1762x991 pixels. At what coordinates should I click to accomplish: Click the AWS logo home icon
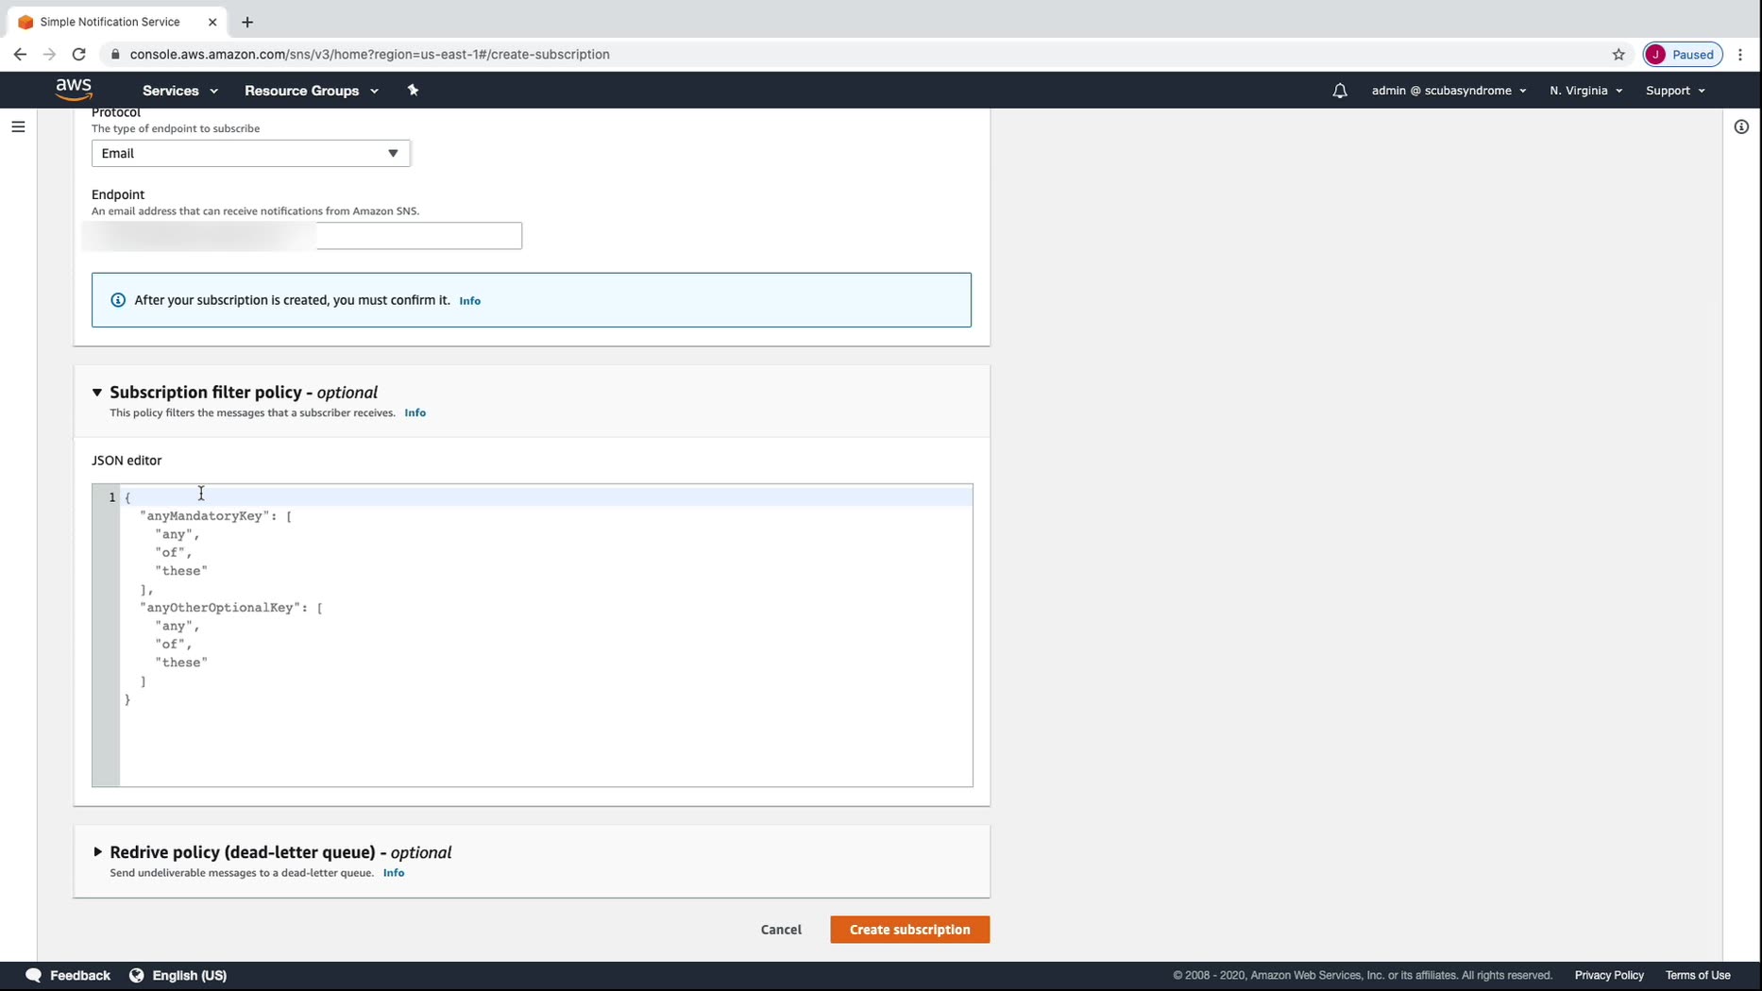(x=74, y=90)
